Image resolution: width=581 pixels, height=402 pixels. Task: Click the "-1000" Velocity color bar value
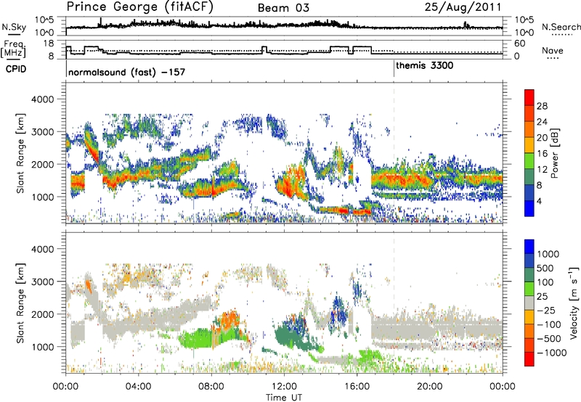point(552,353)
